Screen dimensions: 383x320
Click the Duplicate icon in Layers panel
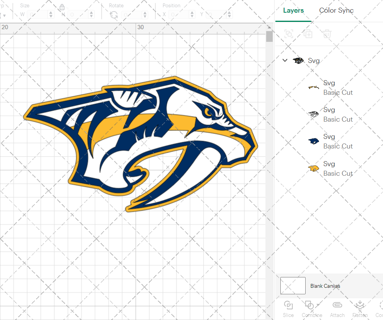click(308, 34)
